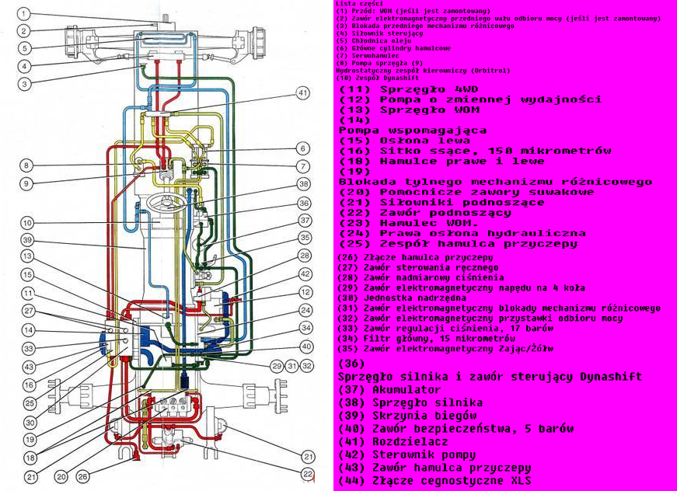Click the "Lista części" heading
This screenshot has width=677, height=491.
359,3
